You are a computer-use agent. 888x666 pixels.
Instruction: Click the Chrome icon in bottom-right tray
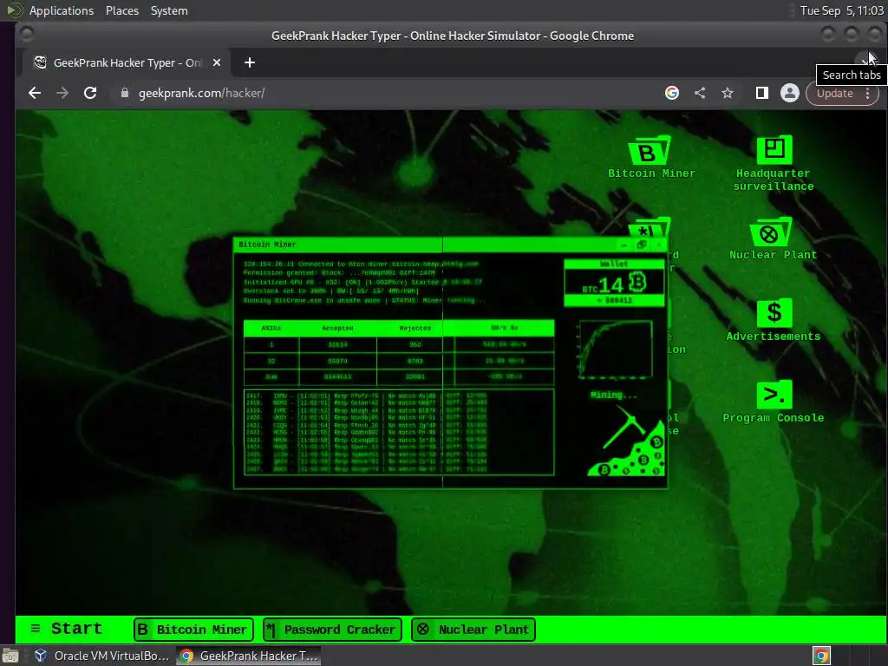[821, 656]
